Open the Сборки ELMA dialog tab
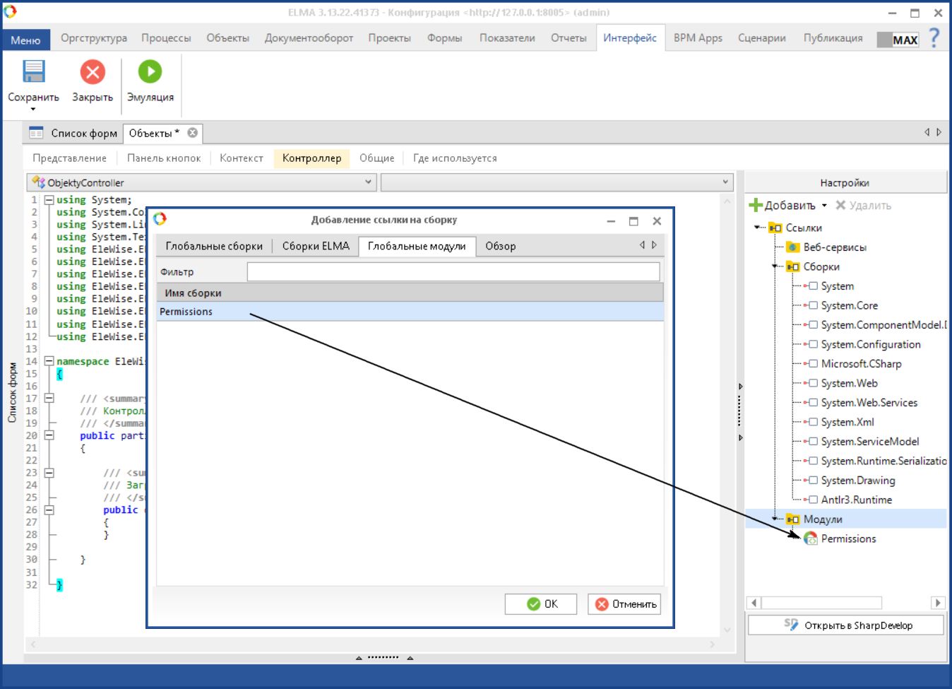The image size is (952, 689). tap(316, 246)
